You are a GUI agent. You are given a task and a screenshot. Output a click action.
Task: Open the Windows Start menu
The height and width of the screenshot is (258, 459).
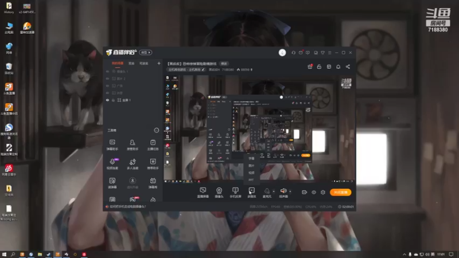click(x=4, y=254)
